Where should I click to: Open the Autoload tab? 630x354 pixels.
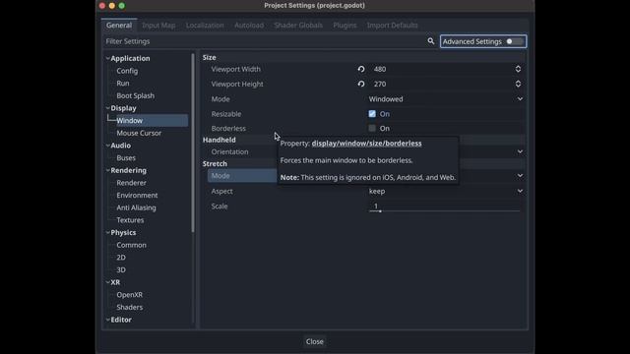[x=249, y=26]
